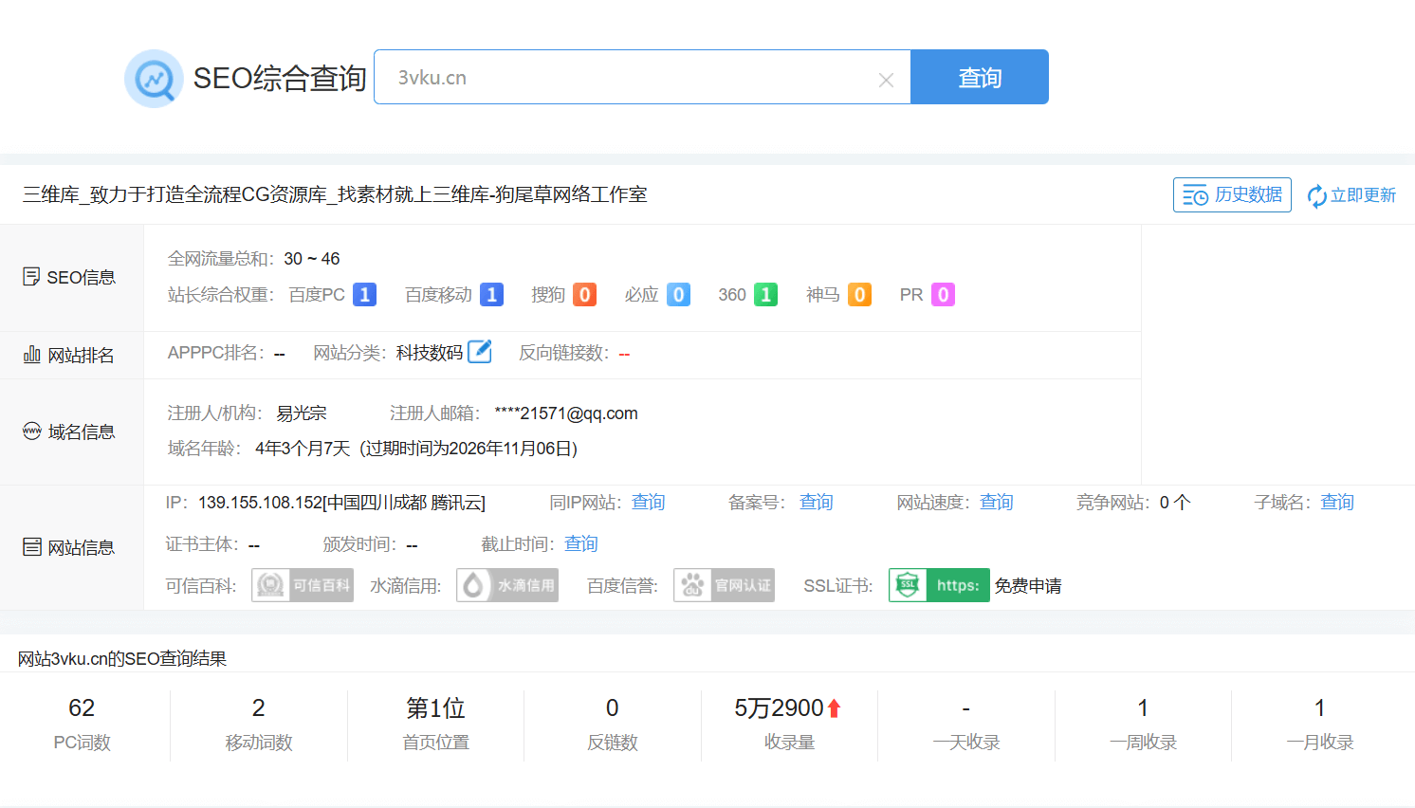This screenshot has height=808, width=1415.
Task: Query 备案号 record link
Action: (816, 502)
